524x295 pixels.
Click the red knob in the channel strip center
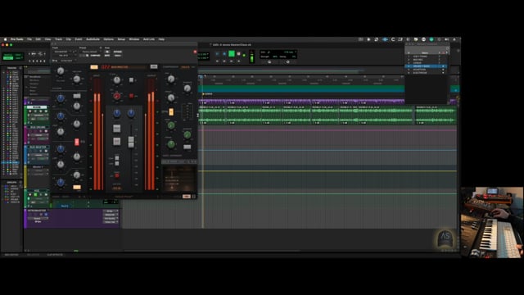pyautogui.click(x=116, y=97)
